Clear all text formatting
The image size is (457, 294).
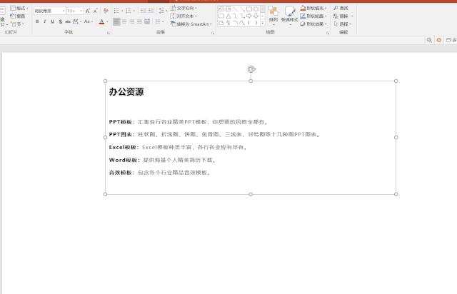tap(106, 11)
